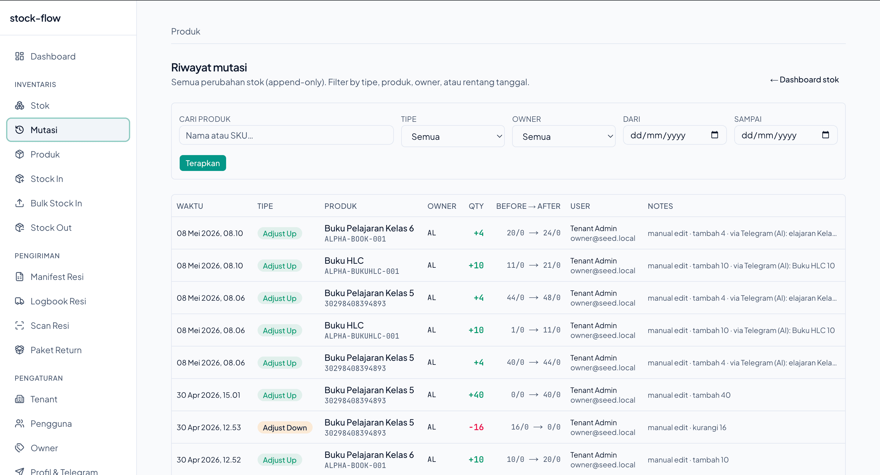
Task: Open Logbook Resi
Action: tap(68, 301)
